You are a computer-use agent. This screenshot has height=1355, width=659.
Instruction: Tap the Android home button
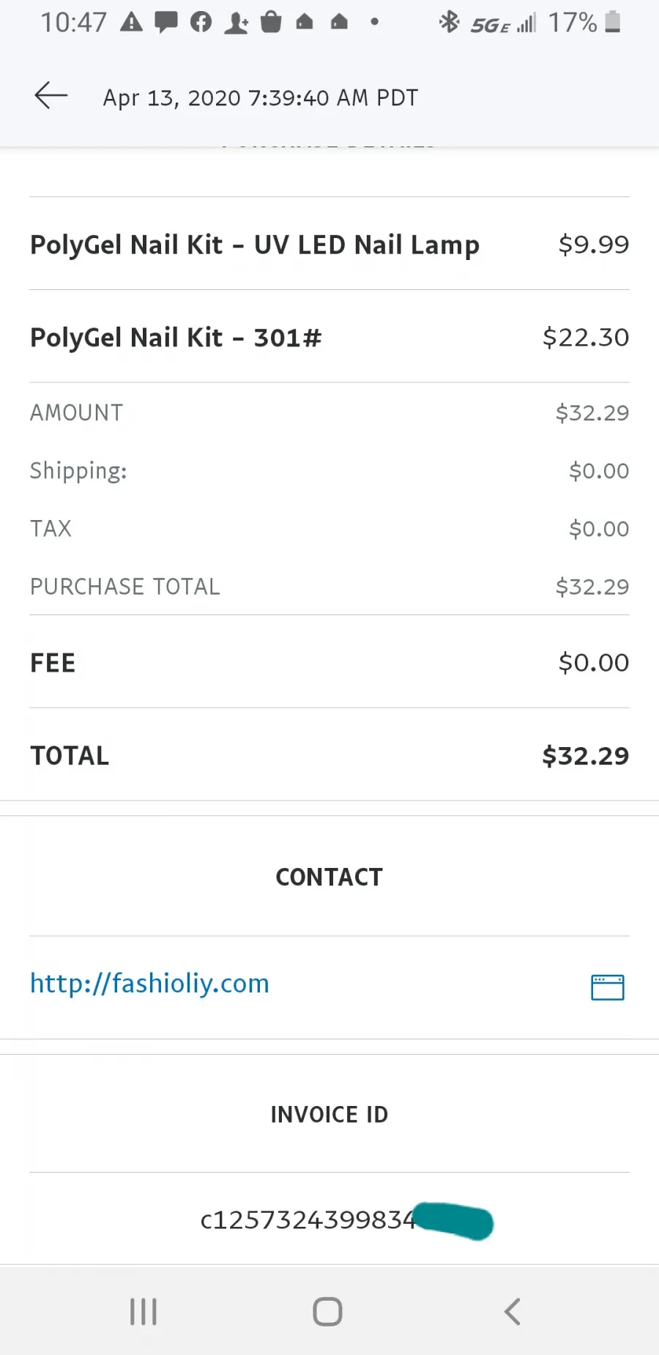pos(327,1311)
